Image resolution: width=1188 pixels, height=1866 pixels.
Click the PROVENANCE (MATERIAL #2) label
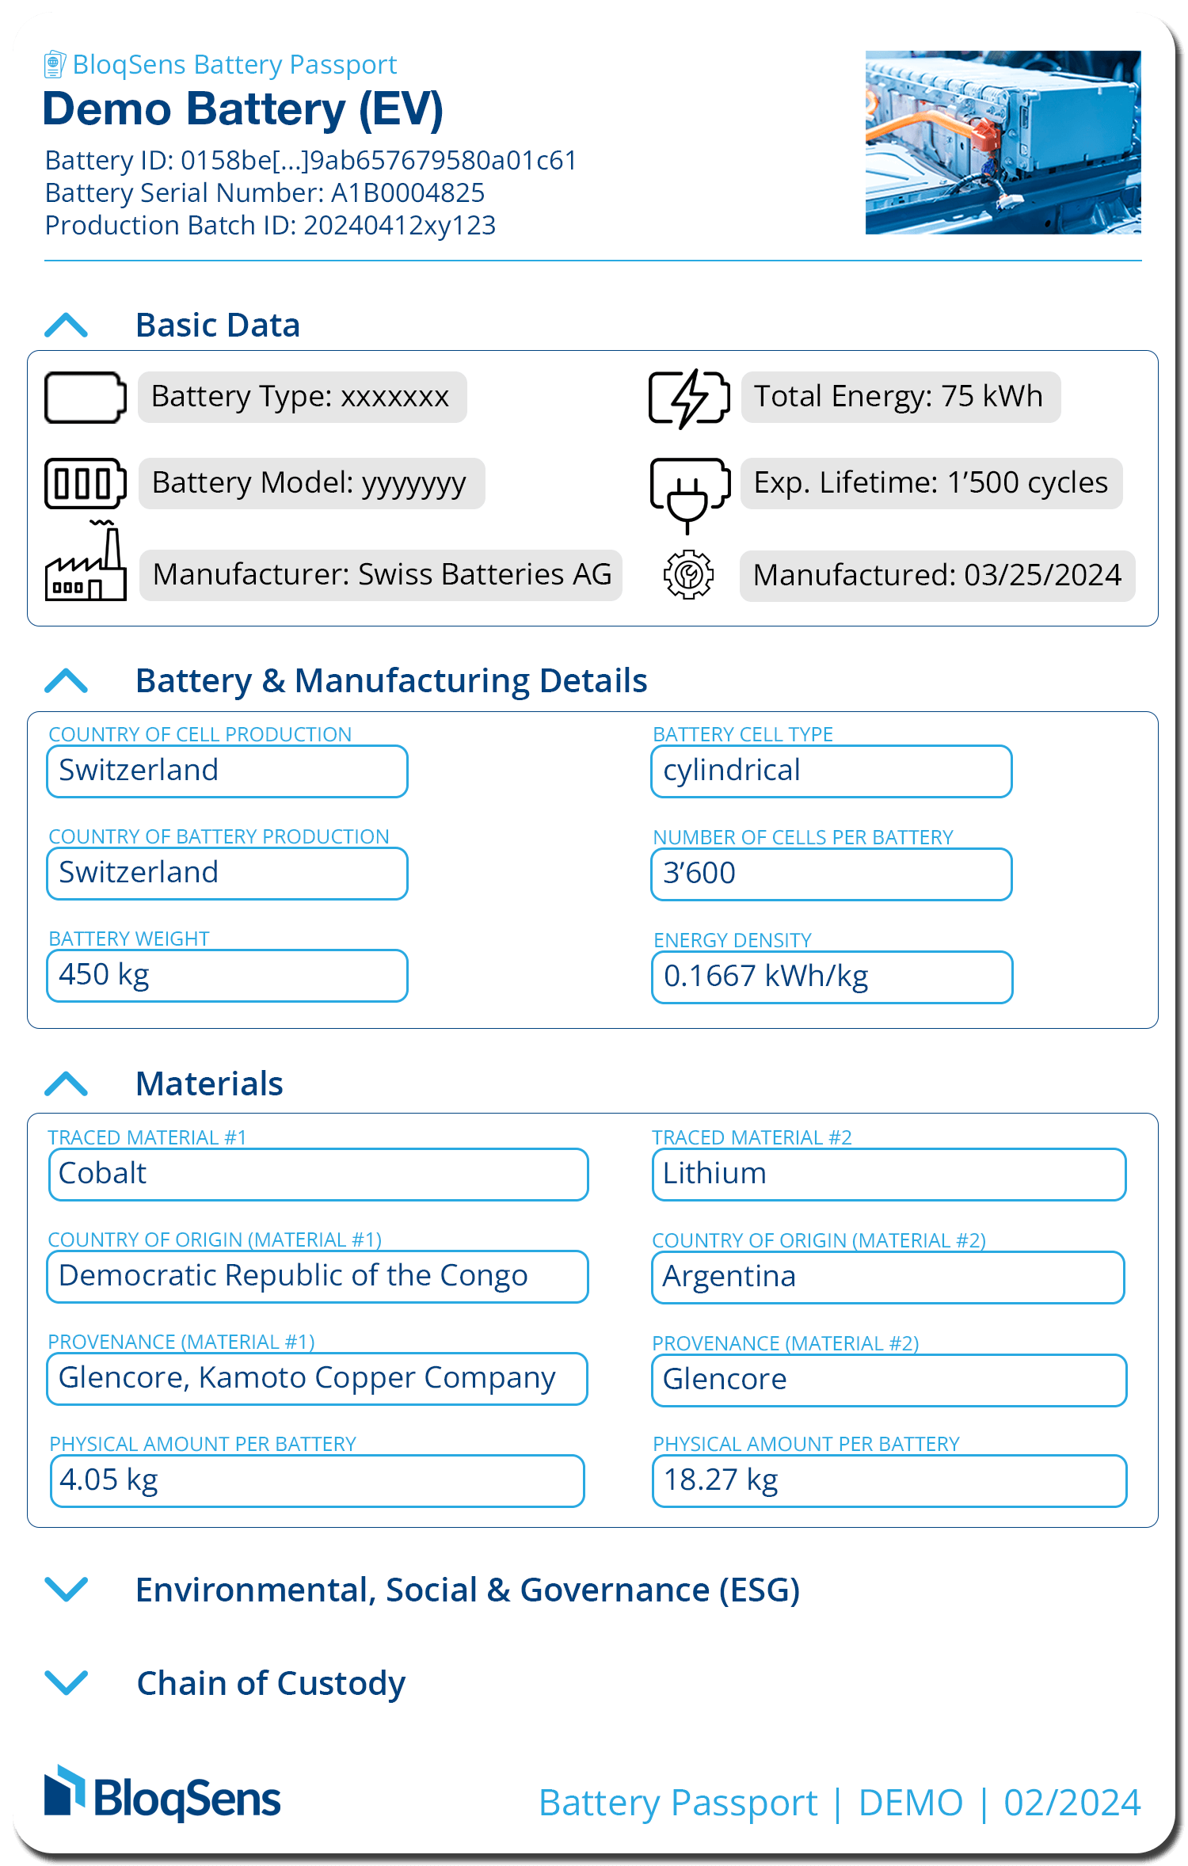[785, 1343]
